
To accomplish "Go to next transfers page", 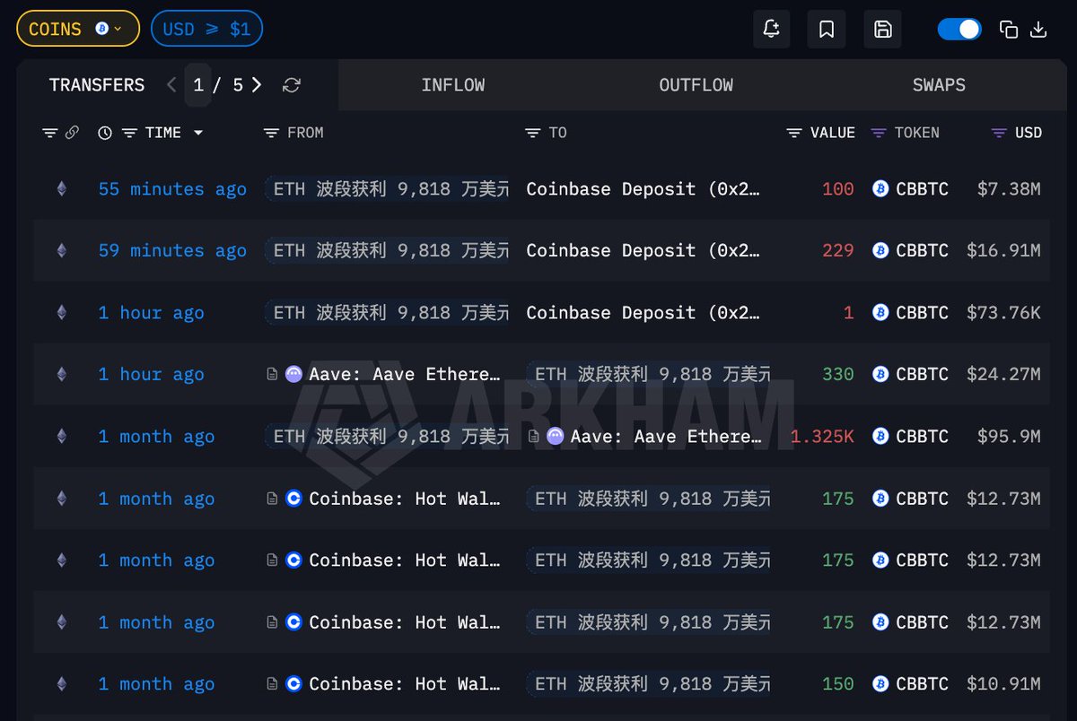I will coord(257,85).
